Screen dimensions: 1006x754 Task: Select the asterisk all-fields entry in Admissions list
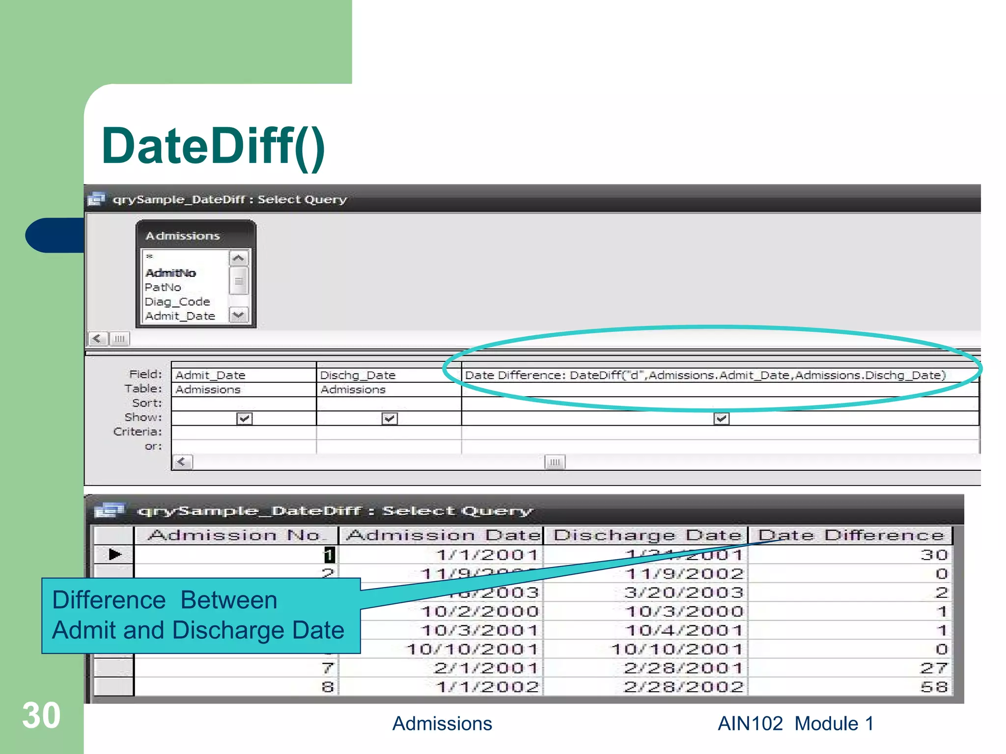[x=149, y=257]
